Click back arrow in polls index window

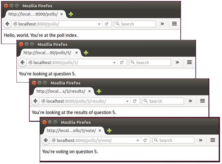click(7, 24)
